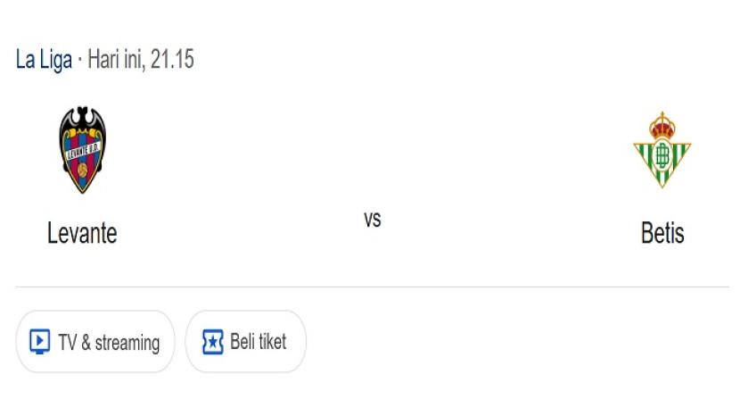Click the divider line below the teams
The height and width of the screenshot is (416, 740).
click(372, 287)
